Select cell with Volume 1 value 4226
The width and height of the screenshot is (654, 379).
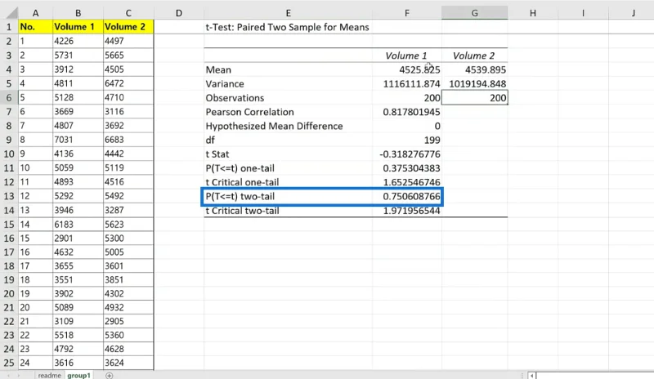tap(78, 41)
